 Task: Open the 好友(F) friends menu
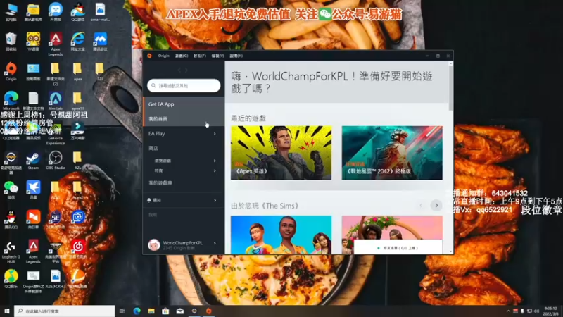pos(200,56)
